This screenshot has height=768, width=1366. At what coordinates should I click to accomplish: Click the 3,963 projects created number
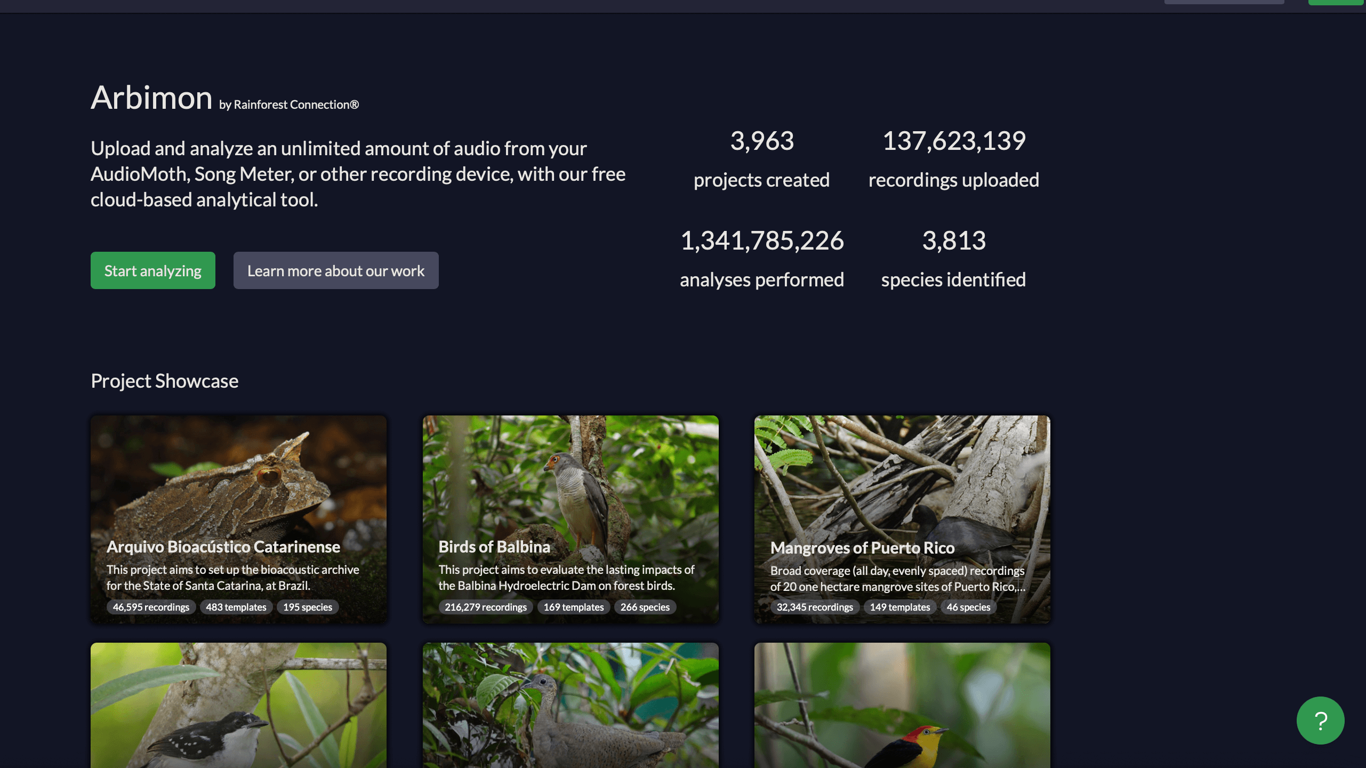pyautogui.click(x=762, y=141)
